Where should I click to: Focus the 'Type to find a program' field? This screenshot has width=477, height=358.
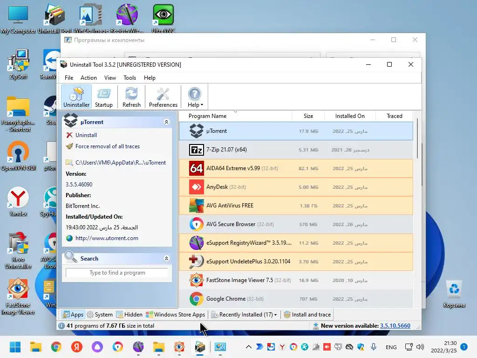coord(117,273)
